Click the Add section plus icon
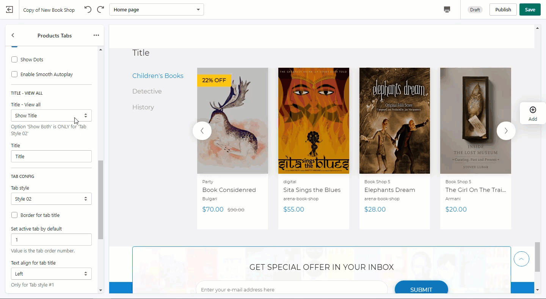 coord(533,110)
